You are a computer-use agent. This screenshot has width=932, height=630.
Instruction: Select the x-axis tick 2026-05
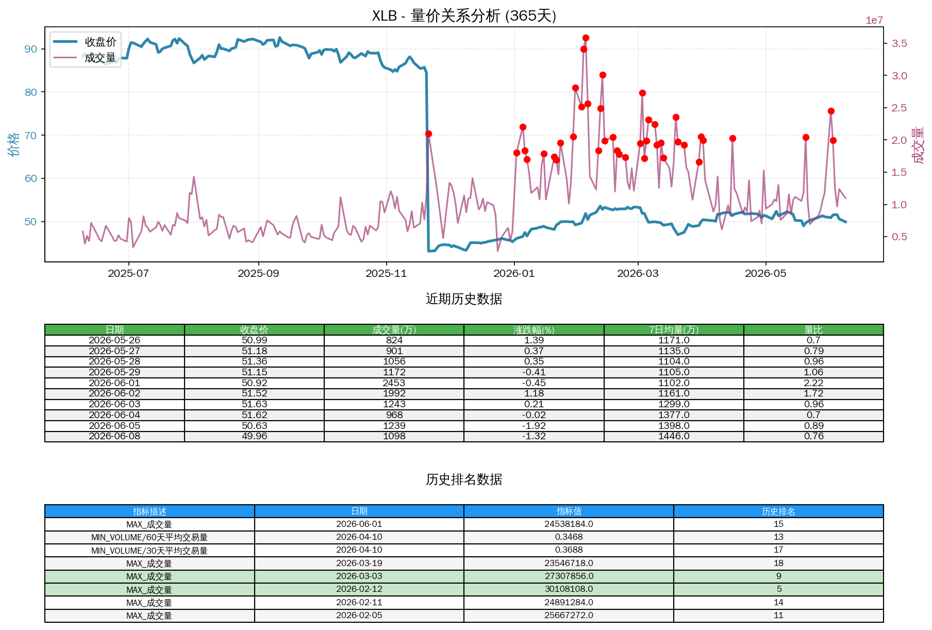coord(765,274)
